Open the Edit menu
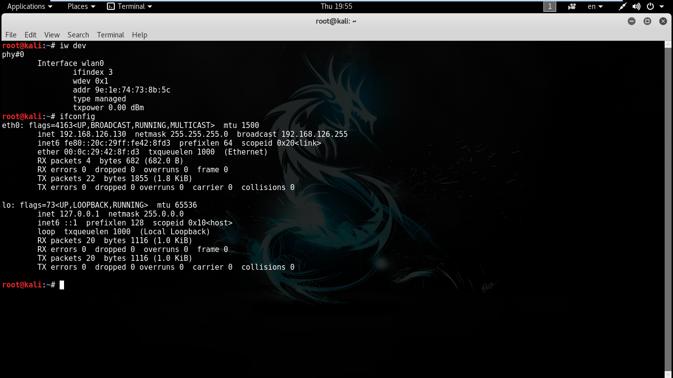Viewport: 673px width, 378px height. point(31,35)
